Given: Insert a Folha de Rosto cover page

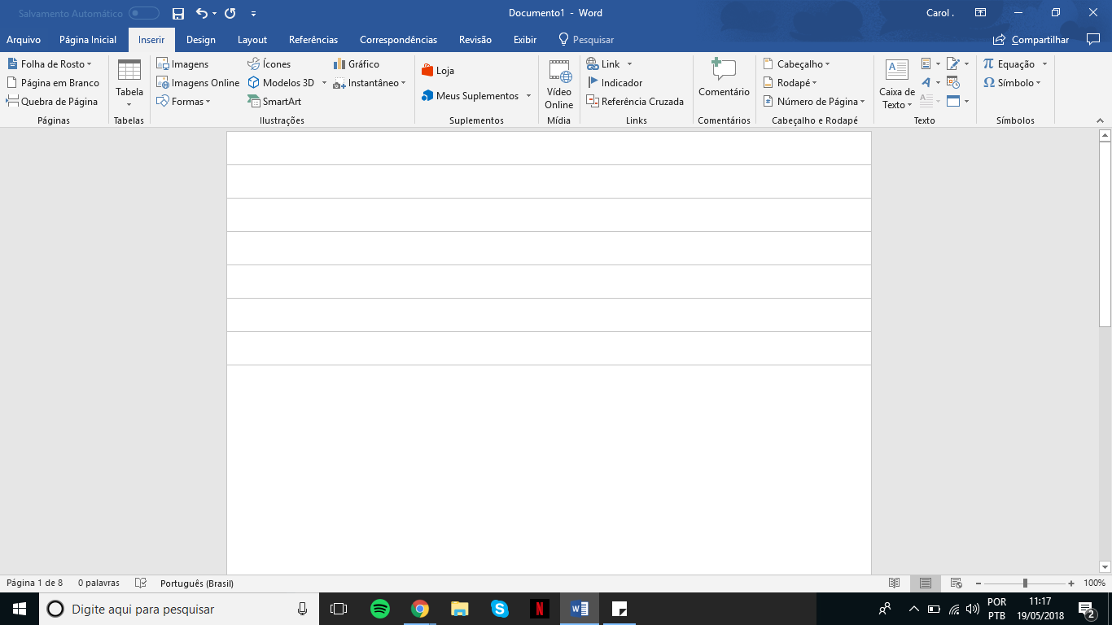Looking at the screenshot, I should pos(50,63).
